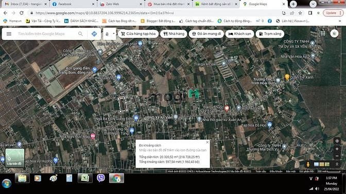Bookmark this page with the star
This screenshot has width=346, height=194.
(x=300, y=13)
